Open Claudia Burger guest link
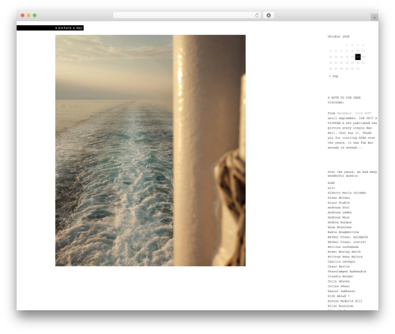Screen dimensions: 395x334 click(340, 276)
